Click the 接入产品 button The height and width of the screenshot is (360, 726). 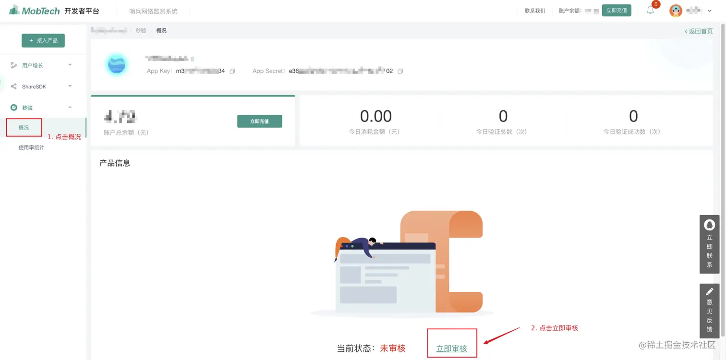pos(43,40)
